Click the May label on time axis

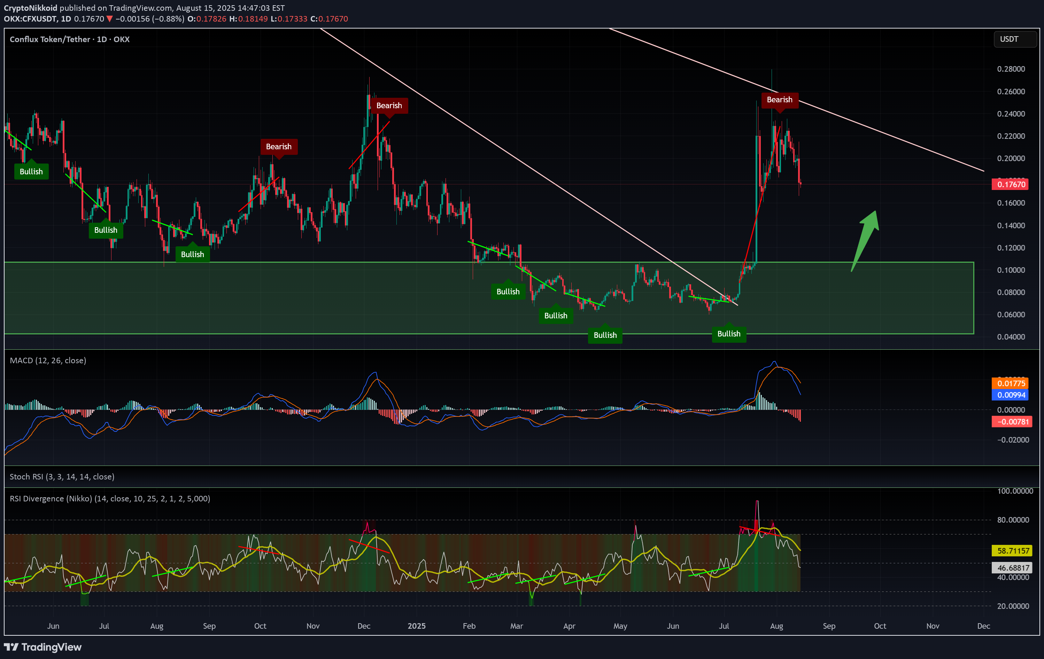pos(620,626)
